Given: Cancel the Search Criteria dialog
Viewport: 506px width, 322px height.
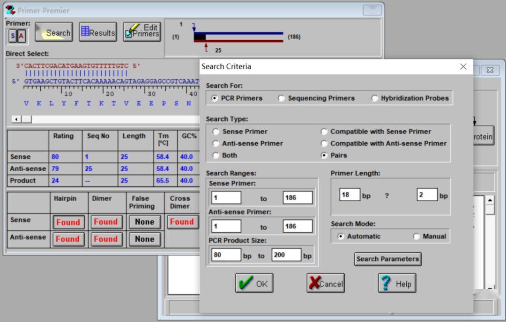Looking at the screenshot, I should pyautogui.click(x=326, y=284).
